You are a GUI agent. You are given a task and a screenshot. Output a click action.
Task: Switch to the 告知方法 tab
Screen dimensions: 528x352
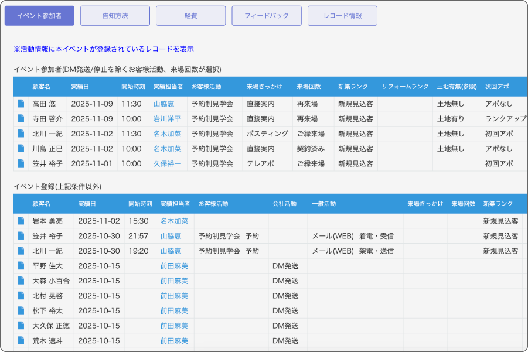tap(115, 16)
